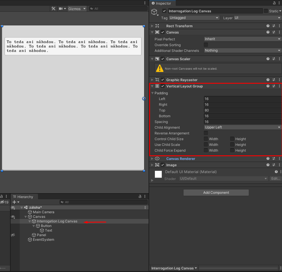Open the Gizmos menu in scene toolbar
The height and width of the screenshot is (272, 282).
coord(74,9)
